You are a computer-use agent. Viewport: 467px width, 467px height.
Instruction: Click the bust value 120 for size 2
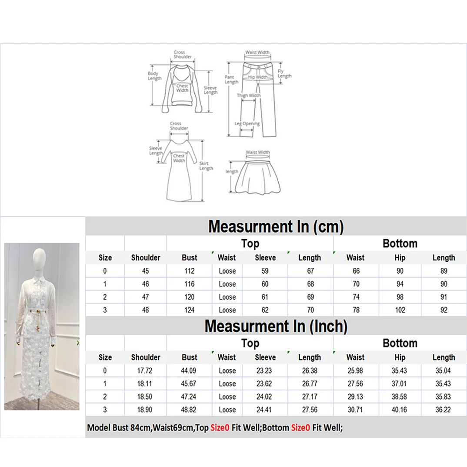[x=190, y=297]
